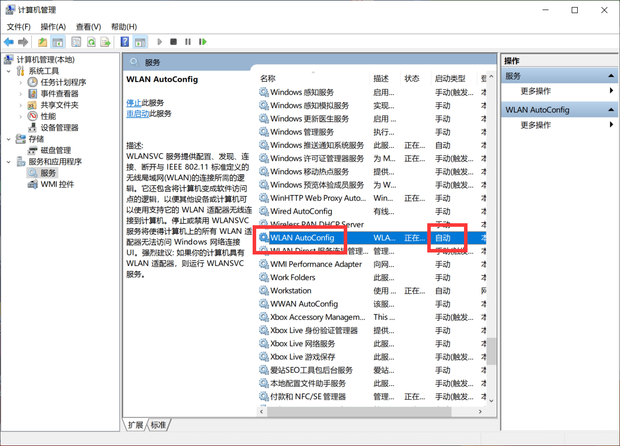Click the restart service icon
Image resolution: width=620 pixels, height=446 pixels.
(x=202, y=41)
